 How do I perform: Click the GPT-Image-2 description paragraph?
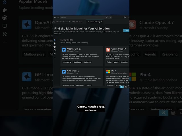(x=81, y=78)
